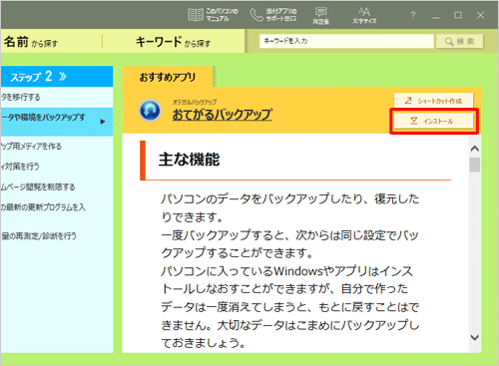This screenshot has width=499, height=366.
Task: Click the scrollbar down arrow
Action: tap(475, 337)
